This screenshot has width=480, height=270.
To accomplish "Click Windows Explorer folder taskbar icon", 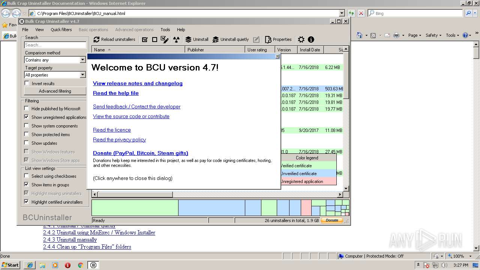I will click(42, 265).
